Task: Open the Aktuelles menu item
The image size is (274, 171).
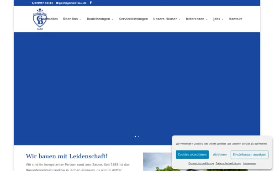Action: click(50, 19)
